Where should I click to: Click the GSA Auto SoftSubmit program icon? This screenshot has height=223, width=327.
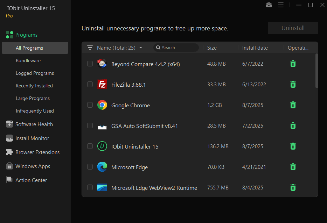(102, 125)
